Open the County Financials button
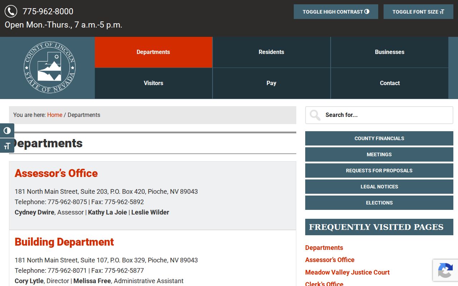The height and width of the screenshot is (286, 458). coord(379,138)
